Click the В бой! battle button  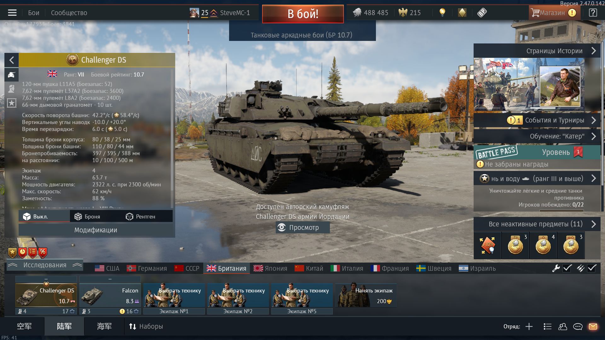303,14
